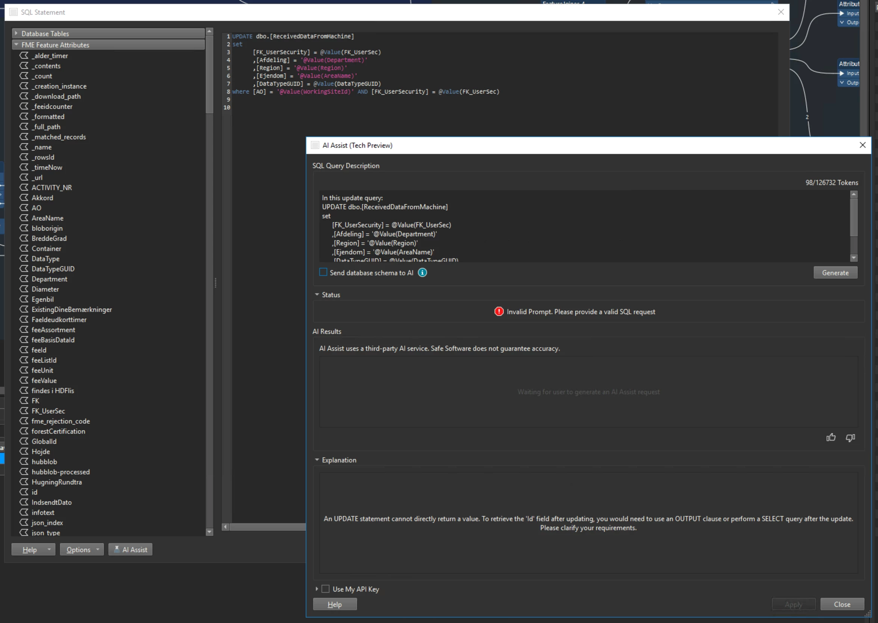Click the thumbs up feedback icon

[x=831, y=437]
